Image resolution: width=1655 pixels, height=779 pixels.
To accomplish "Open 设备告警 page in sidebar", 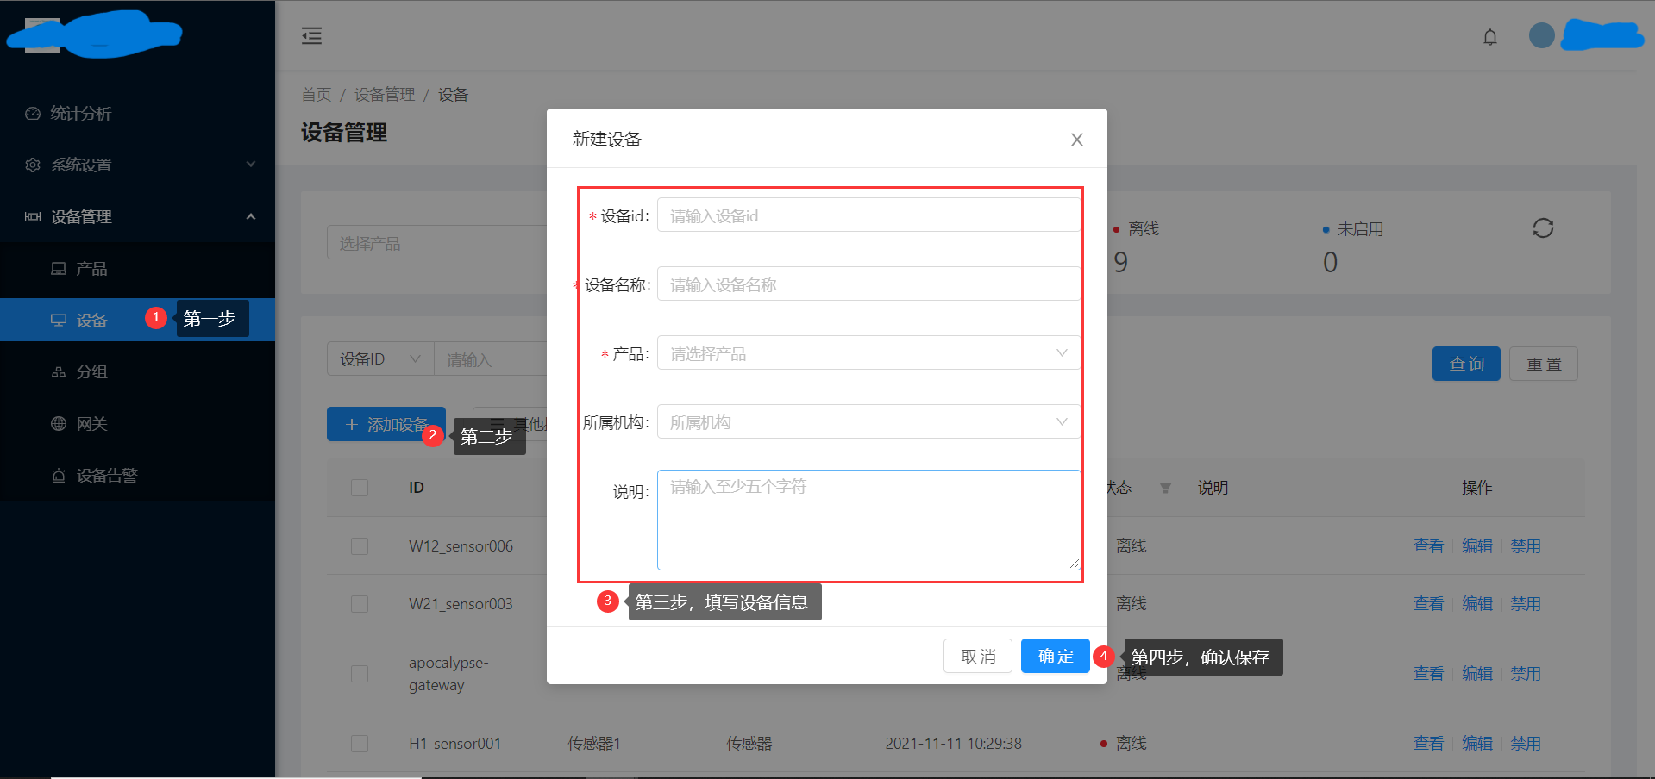I will [138, 476].
